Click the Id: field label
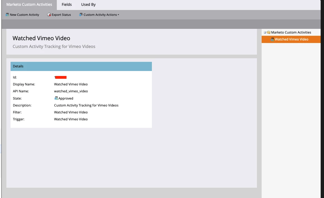324x198 pixels. click(x=15, y=77)
